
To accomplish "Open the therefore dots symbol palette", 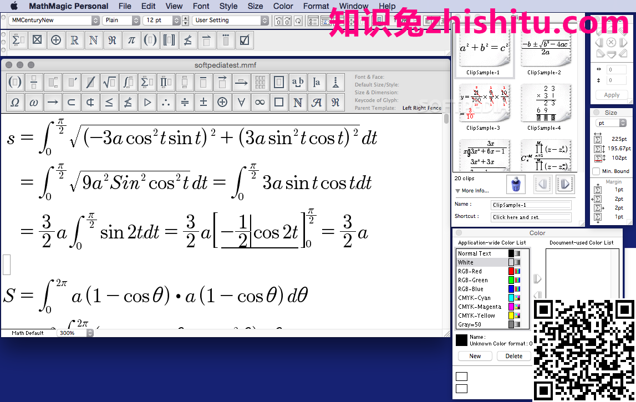I will point(166,102).
